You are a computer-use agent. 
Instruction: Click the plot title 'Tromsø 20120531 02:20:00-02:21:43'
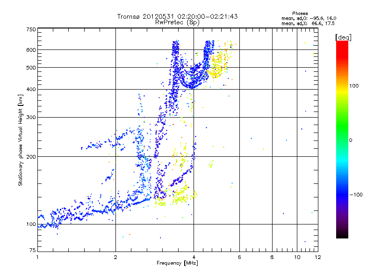[x=177, y=16]
